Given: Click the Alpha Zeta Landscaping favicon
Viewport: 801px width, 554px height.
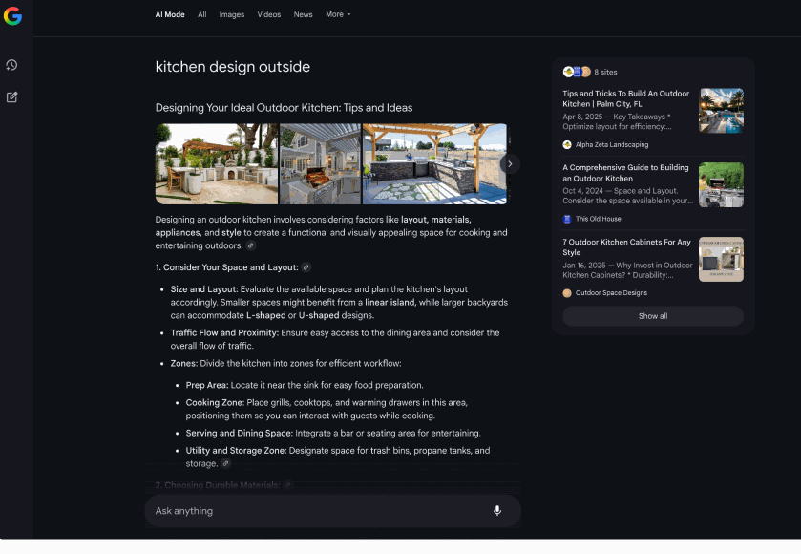Looking at the screenshot, I should [x=570, y=144].
